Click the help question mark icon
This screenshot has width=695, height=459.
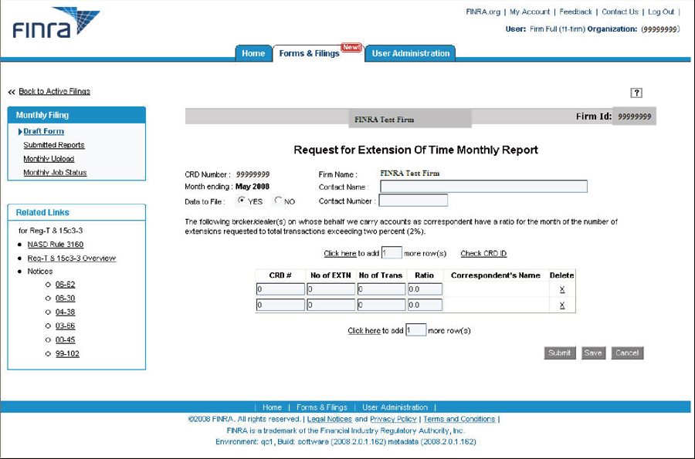(636, 93)
